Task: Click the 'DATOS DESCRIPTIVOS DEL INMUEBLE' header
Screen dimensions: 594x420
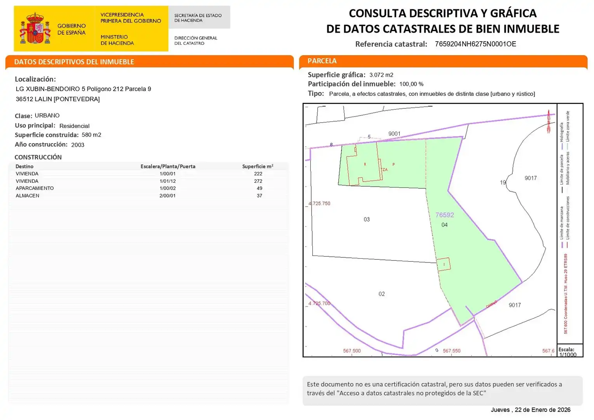Action: 74,62
